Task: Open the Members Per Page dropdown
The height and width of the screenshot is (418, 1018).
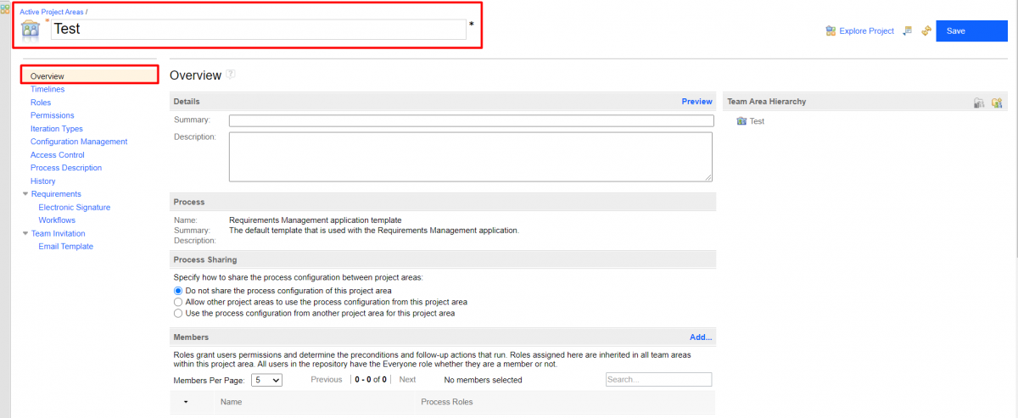Action: pyautogui.click(x=266, y=380)
